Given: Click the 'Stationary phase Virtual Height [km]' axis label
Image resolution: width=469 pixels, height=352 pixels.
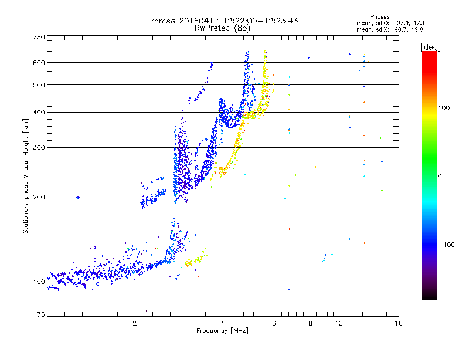Looking at the screenshot, I should pos(26,177).
